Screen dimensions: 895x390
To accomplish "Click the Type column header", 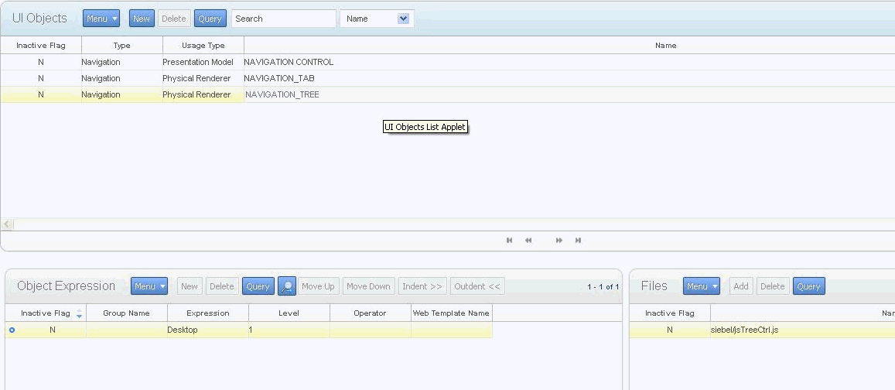I will [121, 45].
